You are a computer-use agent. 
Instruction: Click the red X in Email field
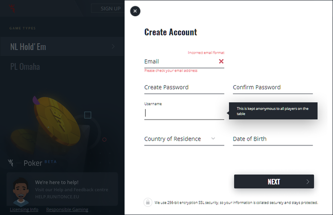coord(221,61)
